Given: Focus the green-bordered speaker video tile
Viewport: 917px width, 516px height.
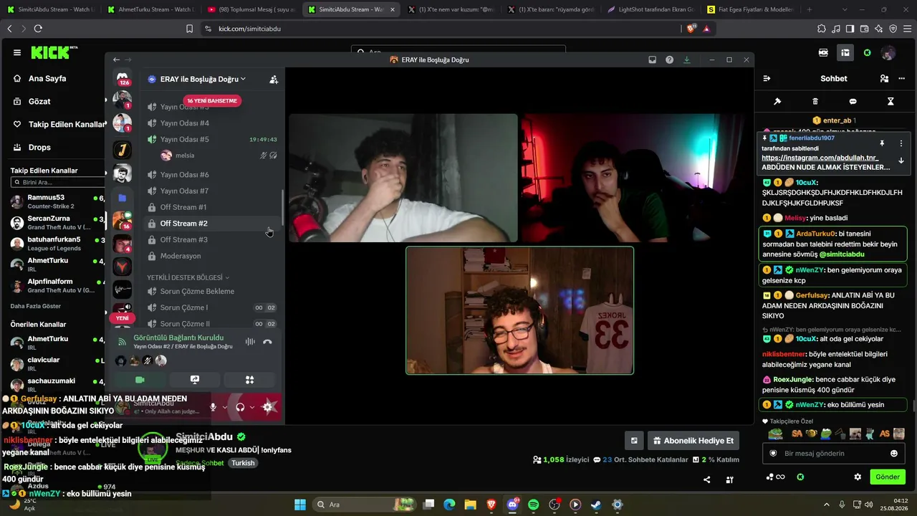Looking at the screenshot, I should (519, 310).
